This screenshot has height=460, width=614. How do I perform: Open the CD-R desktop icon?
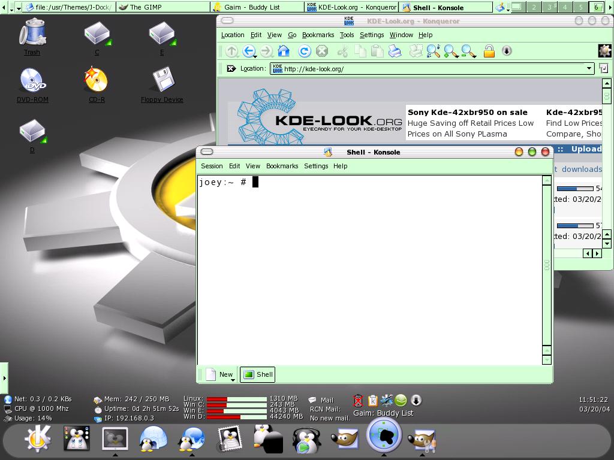[97, 85]
